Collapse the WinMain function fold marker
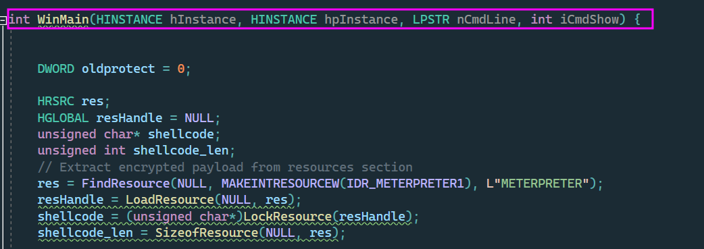704x249 pixels. pyautogui.click(x=3, y=20)
